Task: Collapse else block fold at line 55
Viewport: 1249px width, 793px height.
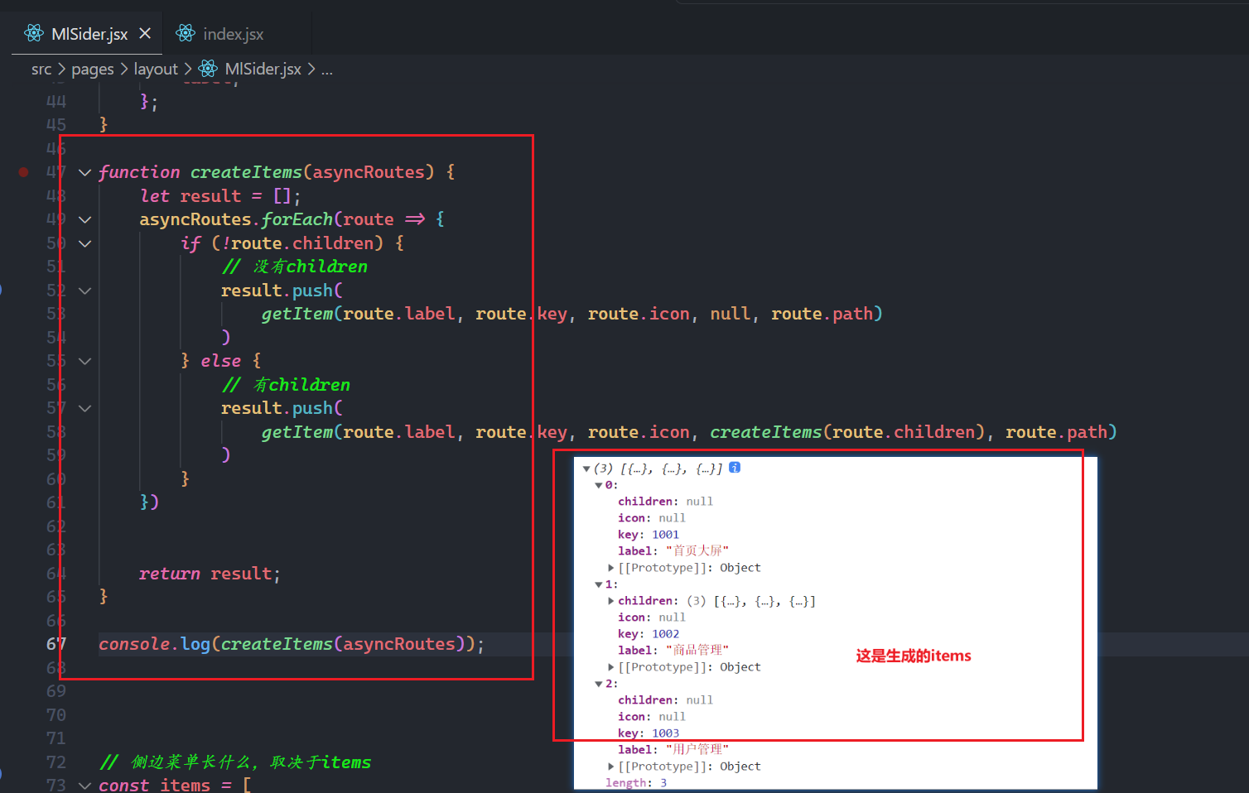Action: tap(84, 361)
